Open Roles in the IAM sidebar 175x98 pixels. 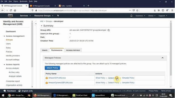[8, 48]
